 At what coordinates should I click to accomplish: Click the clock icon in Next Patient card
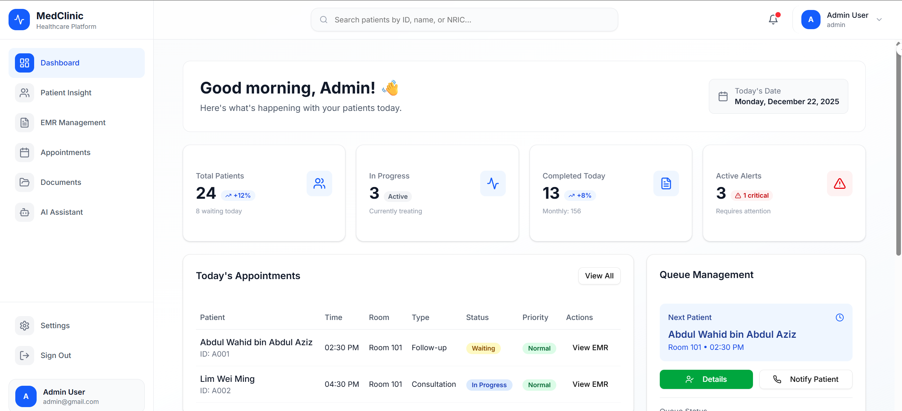point(840,317)
